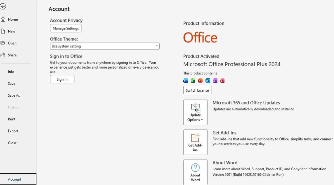The height and width of the screenshot is (185, 334).
Task: Open the Office Theme dropdown
Action: click(x=105, y=46)
